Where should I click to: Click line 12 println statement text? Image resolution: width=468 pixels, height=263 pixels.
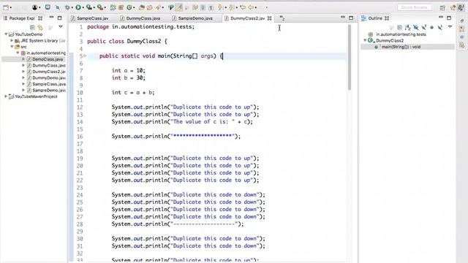tap(185, 107)
